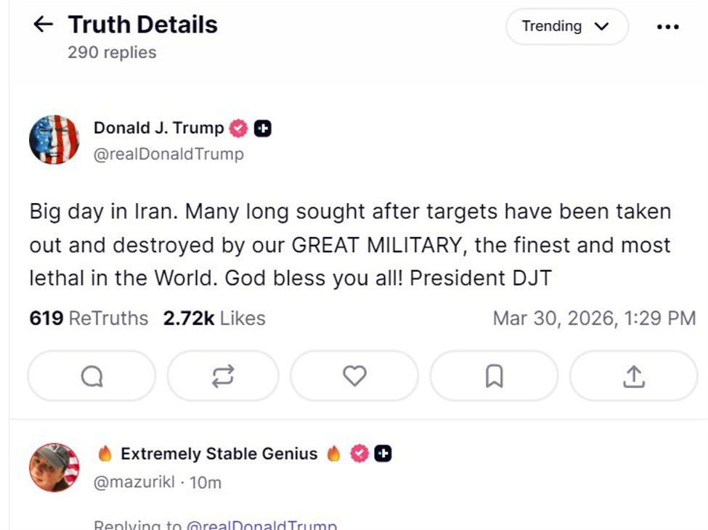Click the black plus badge beside the author name
Screen dimensions: 708x530
pos(263,129)
